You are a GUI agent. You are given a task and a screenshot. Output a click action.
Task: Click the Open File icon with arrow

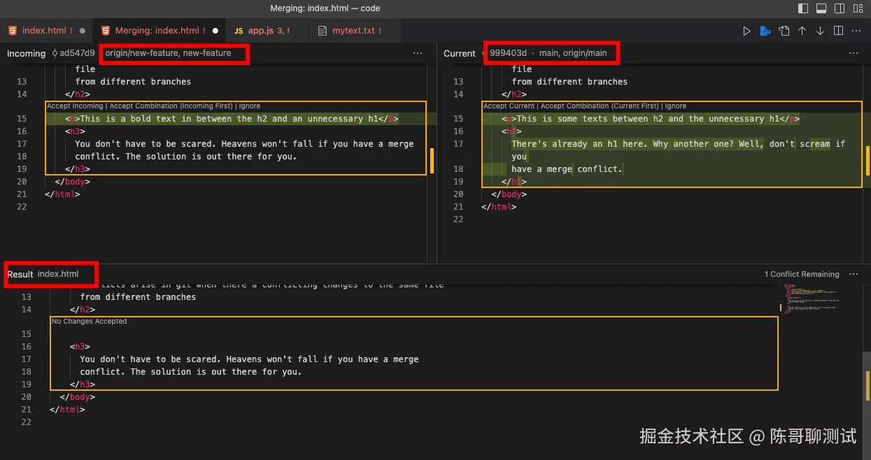click(x=784, y=31)
